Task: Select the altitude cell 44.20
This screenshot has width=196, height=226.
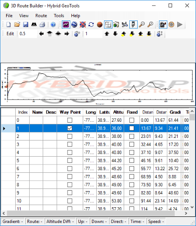Action: [x=117, y=161]
